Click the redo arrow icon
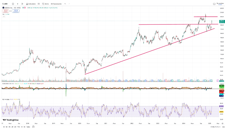 70,4
